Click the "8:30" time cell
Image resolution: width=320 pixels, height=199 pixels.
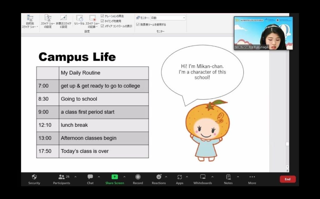(48, 99)
